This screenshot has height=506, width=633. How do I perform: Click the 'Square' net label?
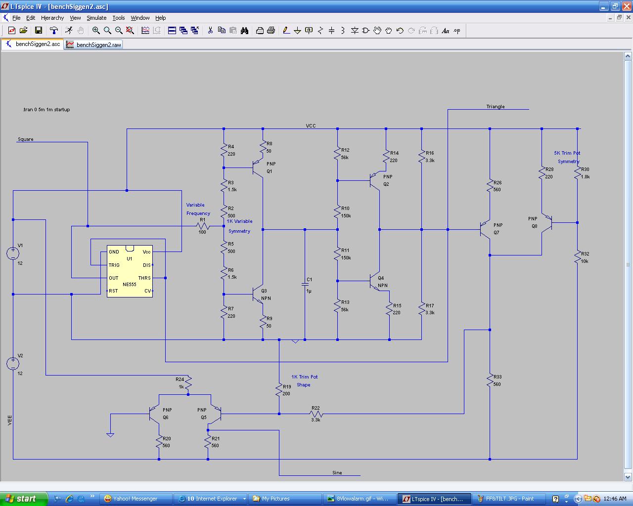click(26, 139)
